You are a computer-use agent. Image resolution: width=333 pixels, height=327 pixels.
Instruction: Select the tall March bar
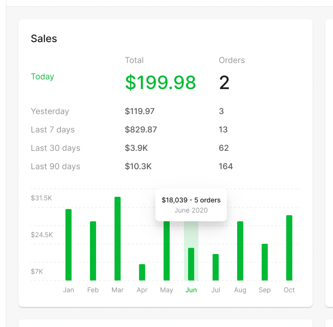click(118, 239)
